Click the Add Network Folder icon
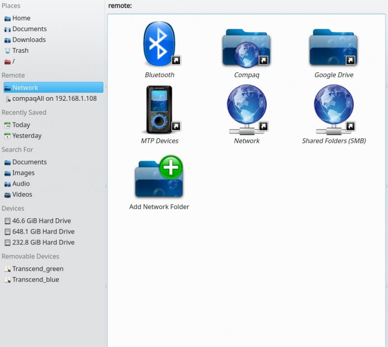Image resolution: width=388 pixels, height=347 pixels. click(159, 178)
